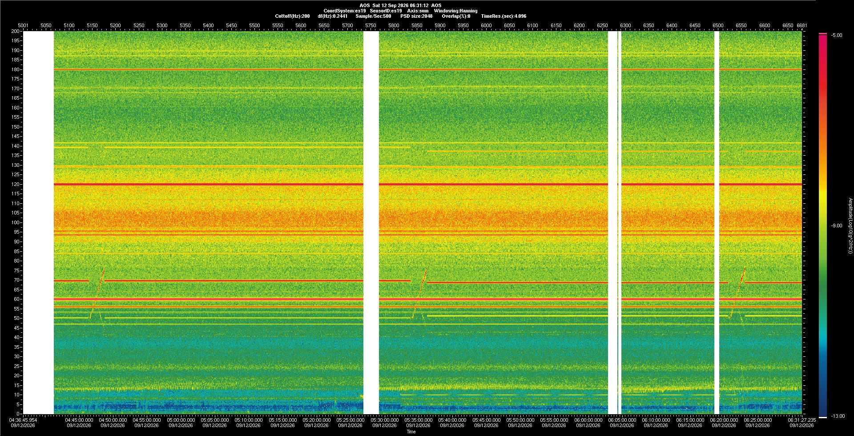The width and height of the screenshot is (854, 436).
Task: Click the Amplitude Log10 color bar title
Action: click(850, 226)
